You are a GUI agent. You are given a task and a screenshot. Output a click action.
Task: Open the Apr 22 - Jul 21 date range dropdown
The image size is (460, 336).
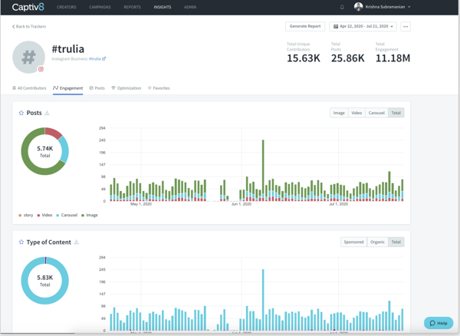click(363, 26)
